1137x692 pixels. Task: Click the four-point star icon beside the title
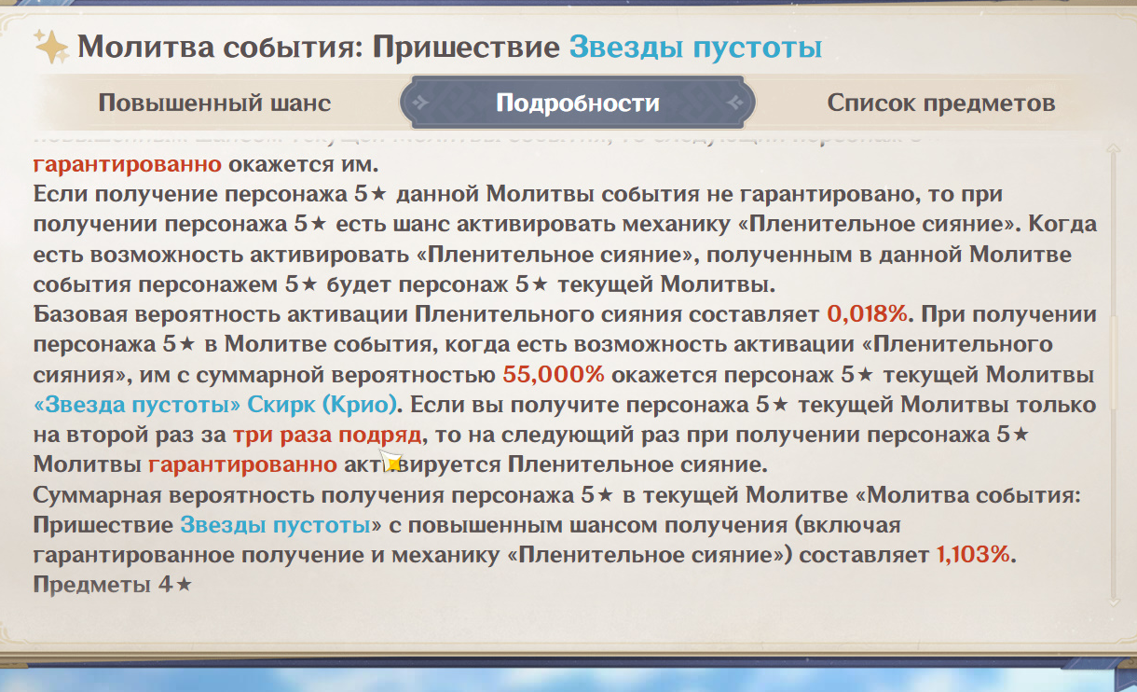pyautogui.click(x=51, y=46)
